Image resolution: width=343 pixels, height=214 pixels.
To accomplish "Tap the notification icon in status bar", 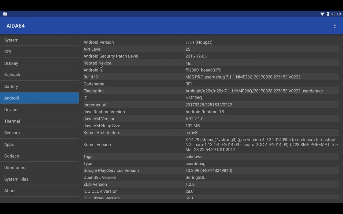I will pos(5,14).
